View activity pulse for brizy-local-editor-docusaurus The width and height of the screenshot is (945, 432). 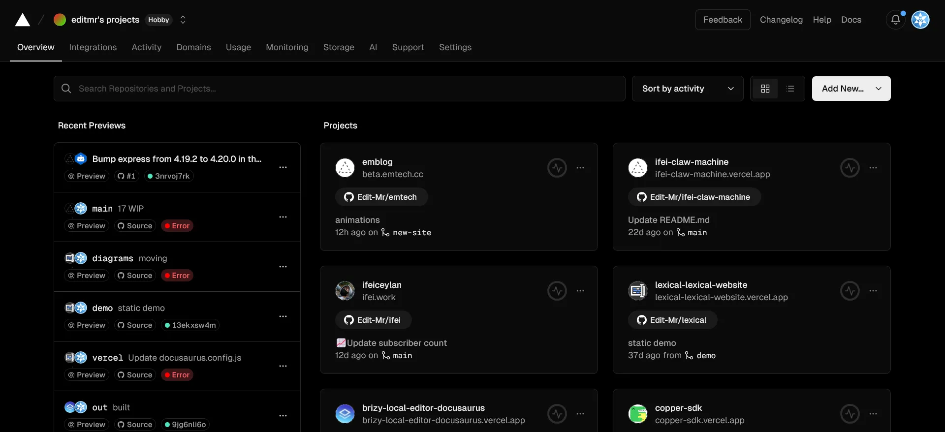pyautogui.click(x=557, y=414)
